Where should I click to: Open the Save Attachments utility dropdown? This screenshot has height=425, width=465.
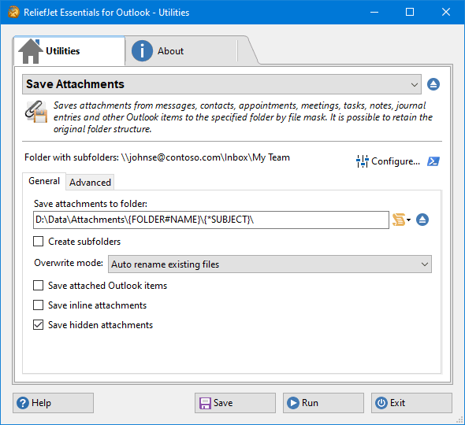coord(221,84)
